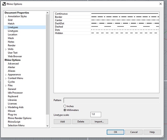
Task: Open the Idle Processor page
Action: 15,93
